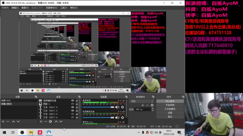Move the selected source down in the list

coord(61,121)
